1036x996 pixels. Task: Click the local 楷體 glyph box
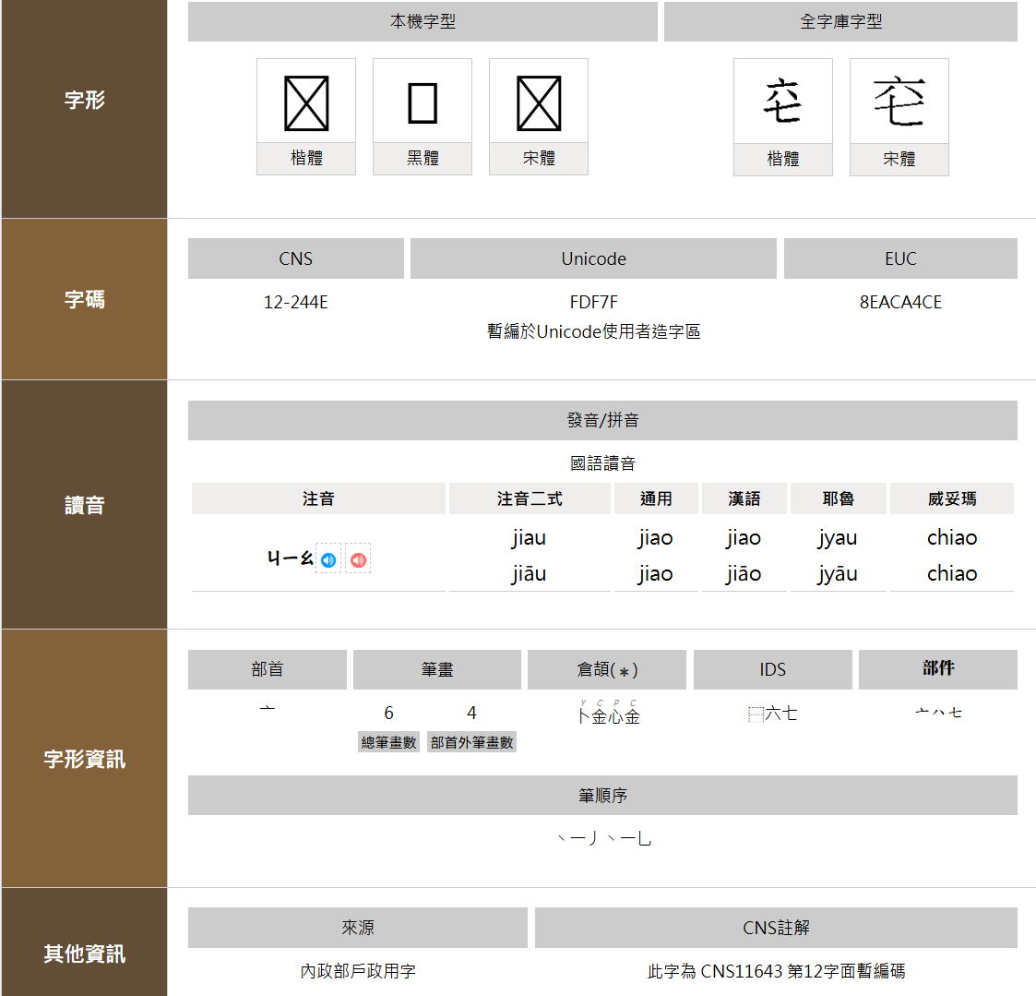point(306,116)
